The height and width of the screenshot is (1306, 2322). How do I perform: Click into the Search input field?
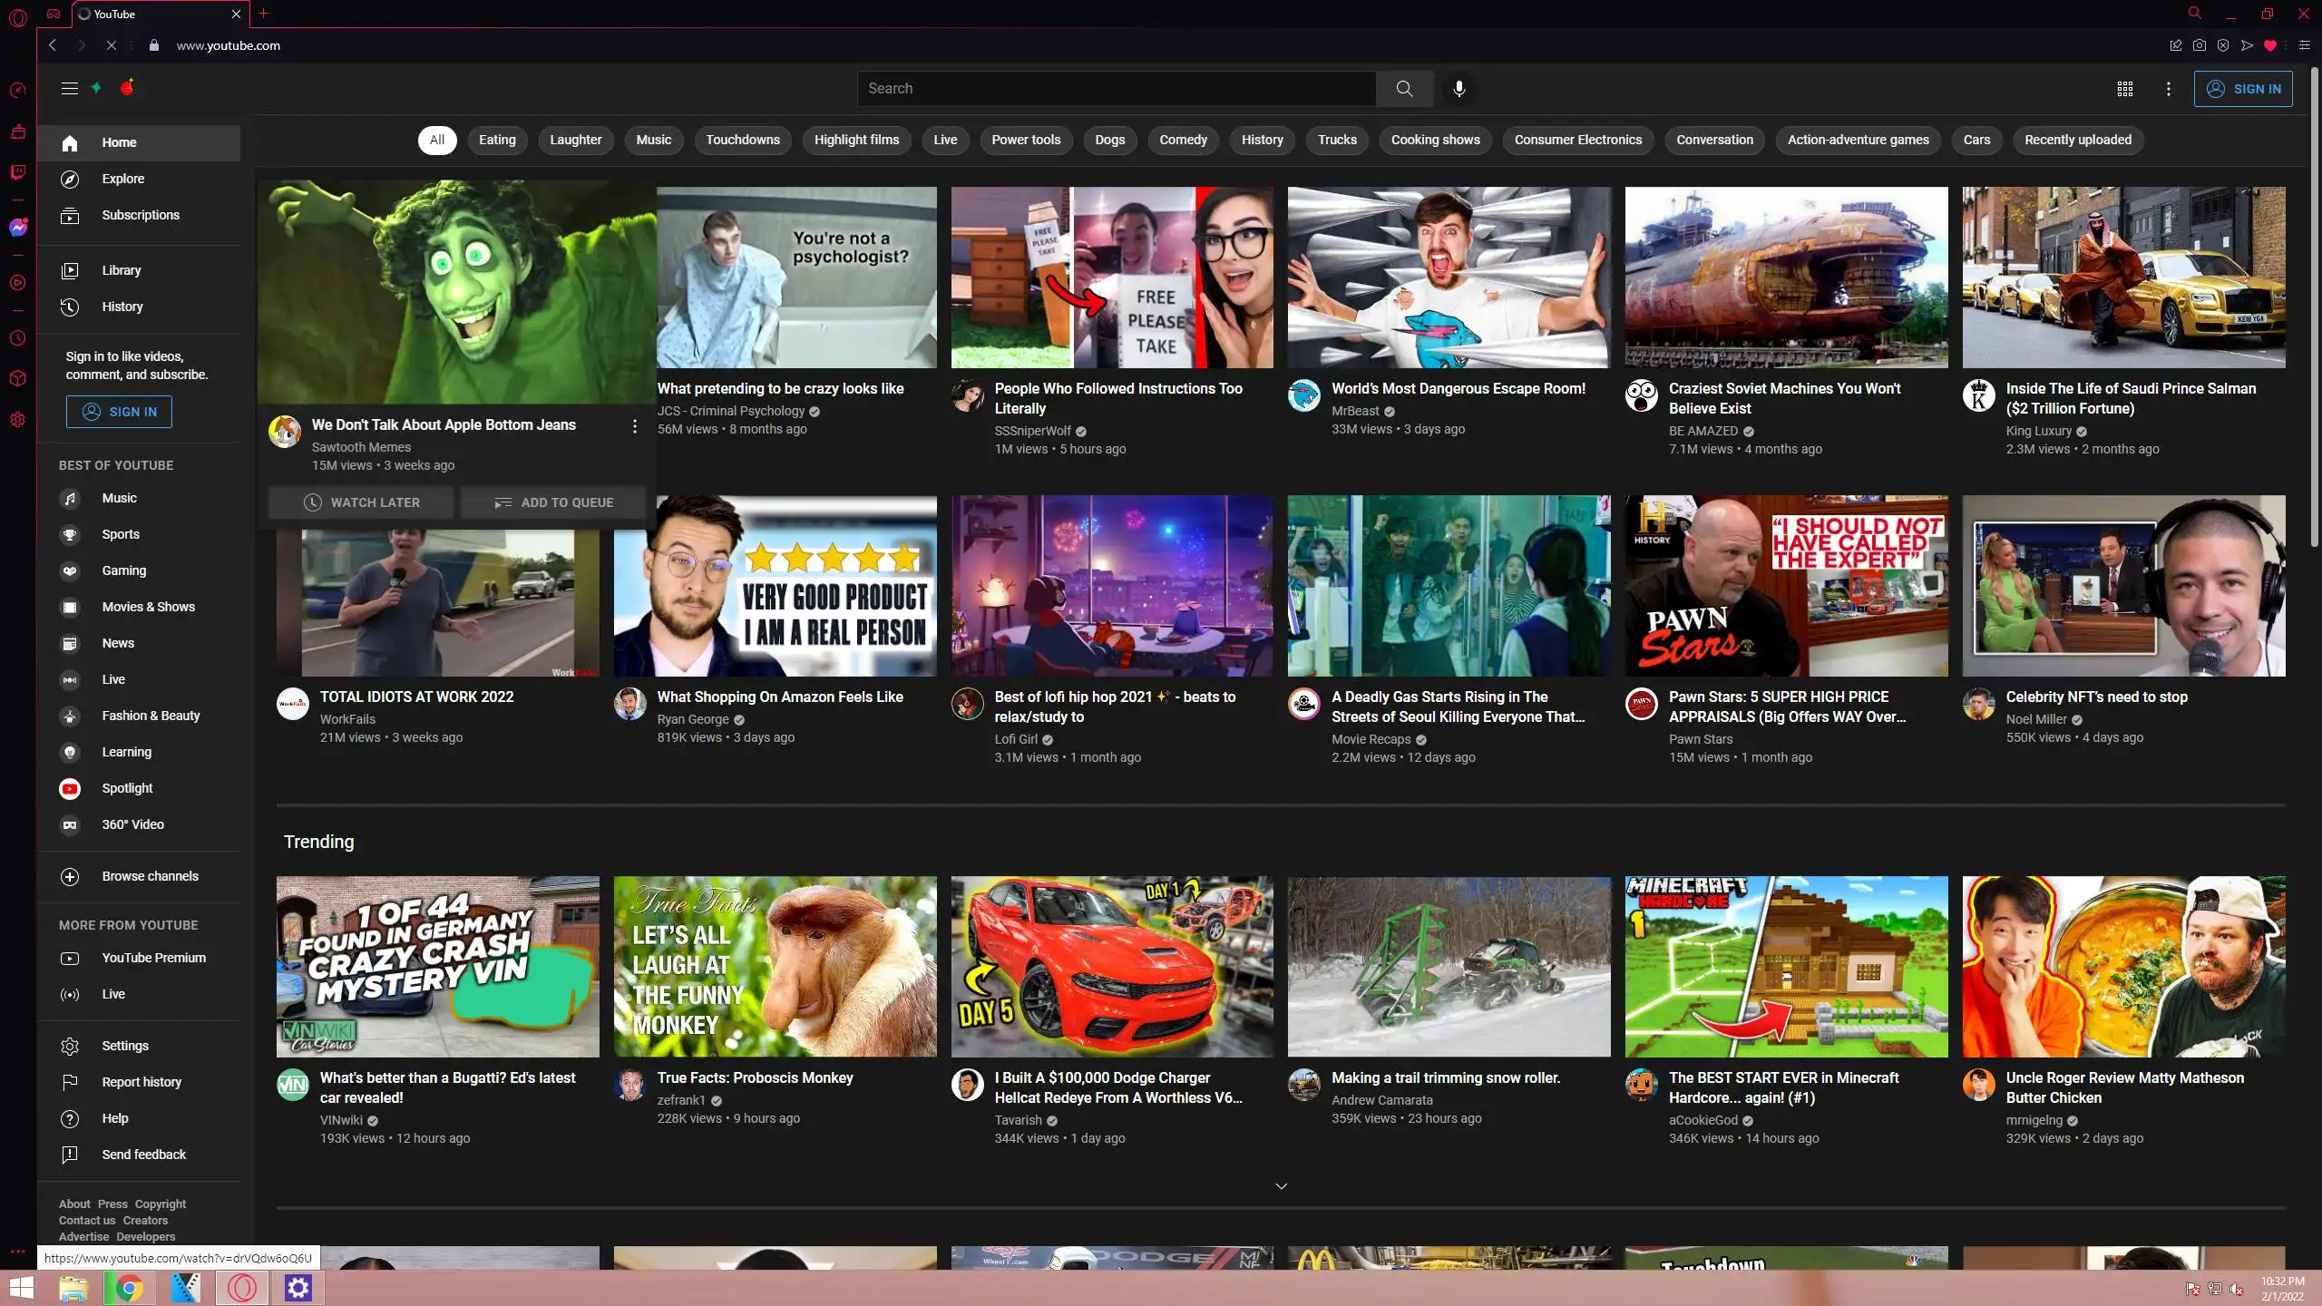tap(1116, 88)
